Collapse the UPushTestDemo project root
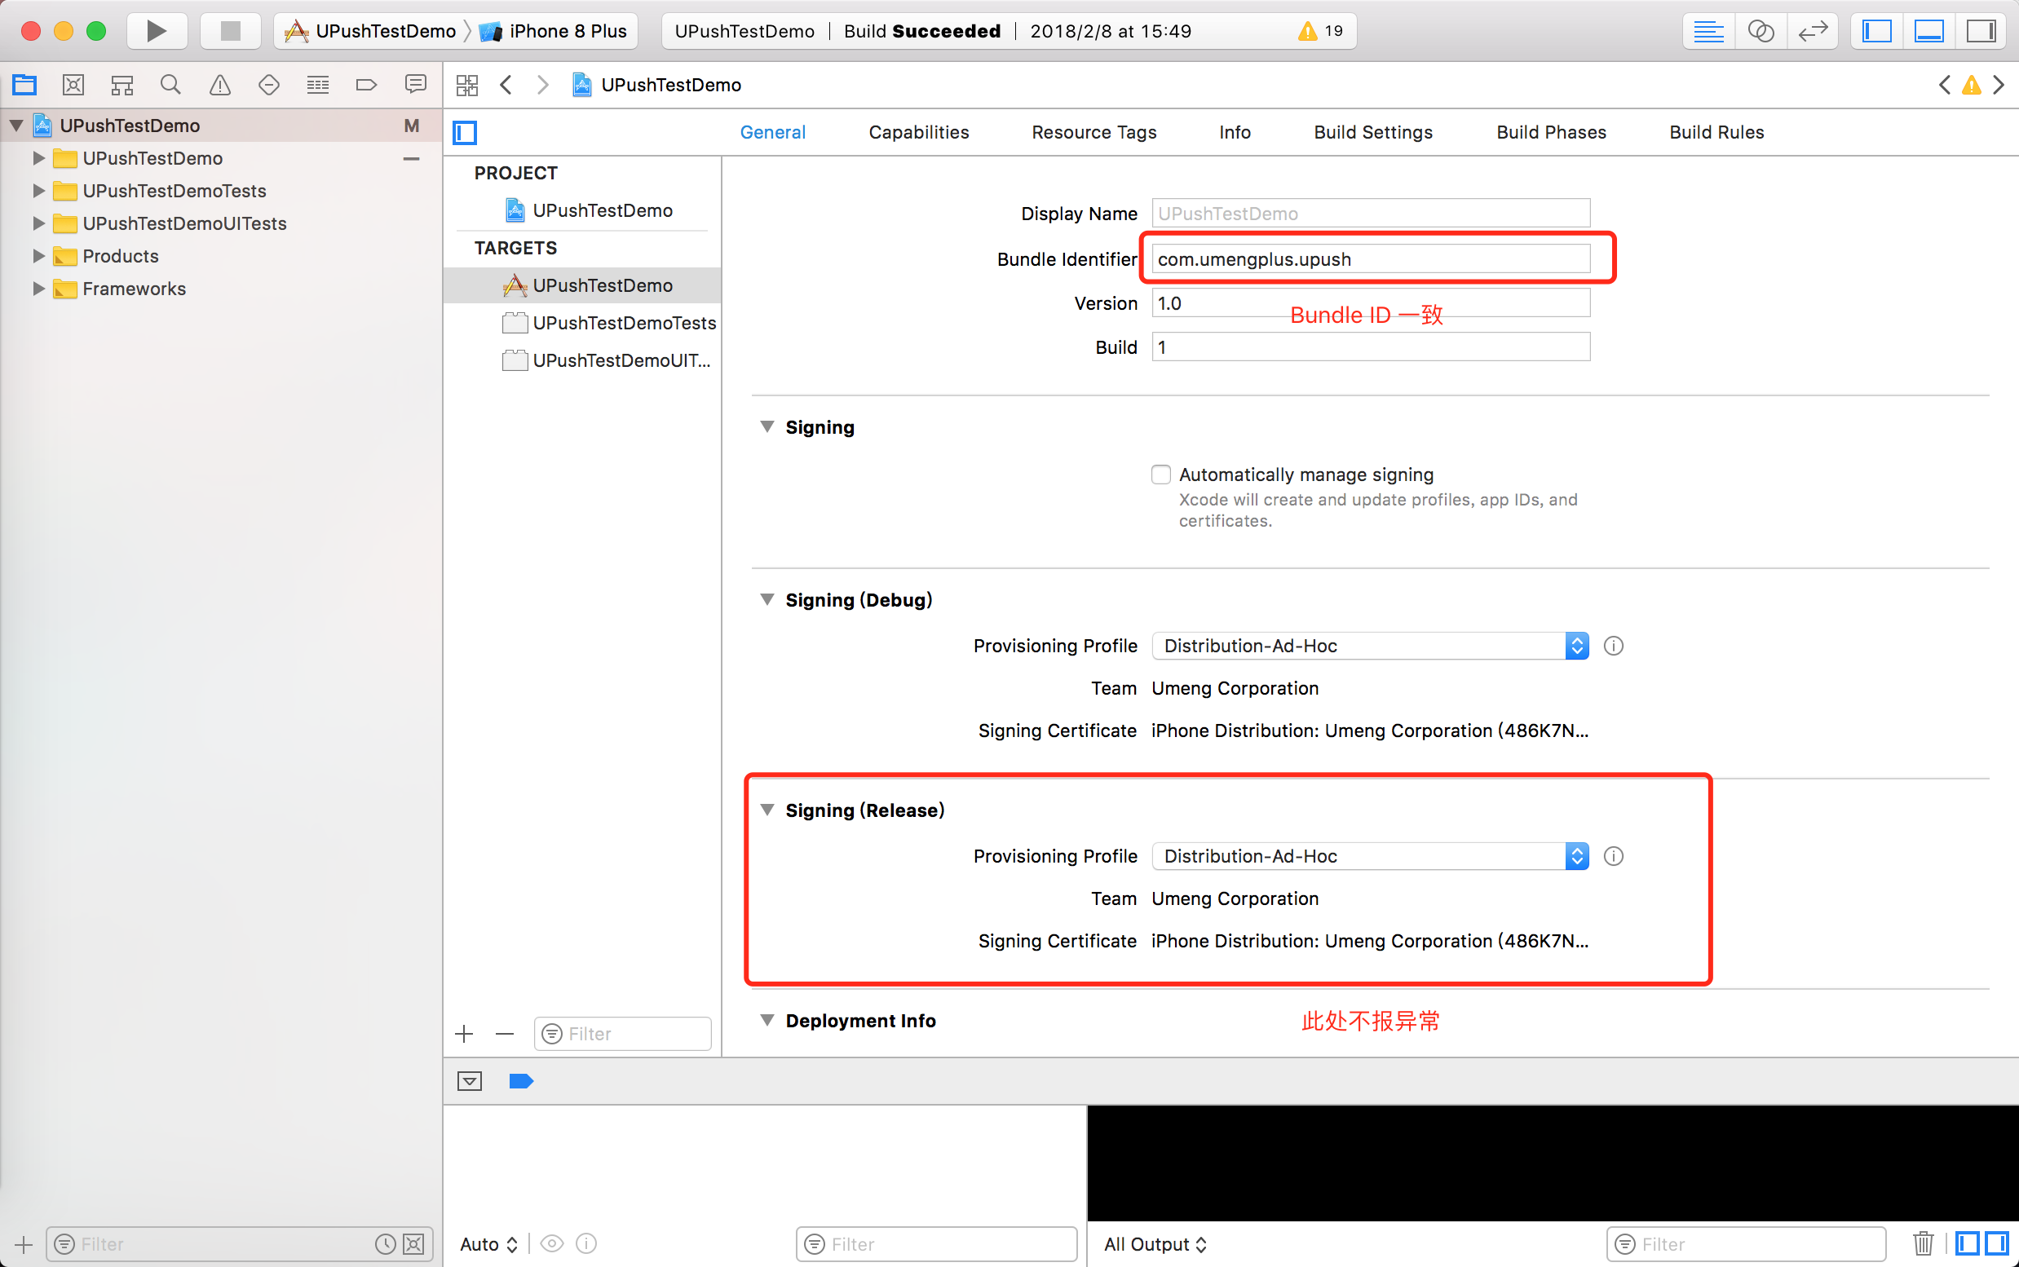Screen dimensions: 2019x1267 tap(16, 126)
